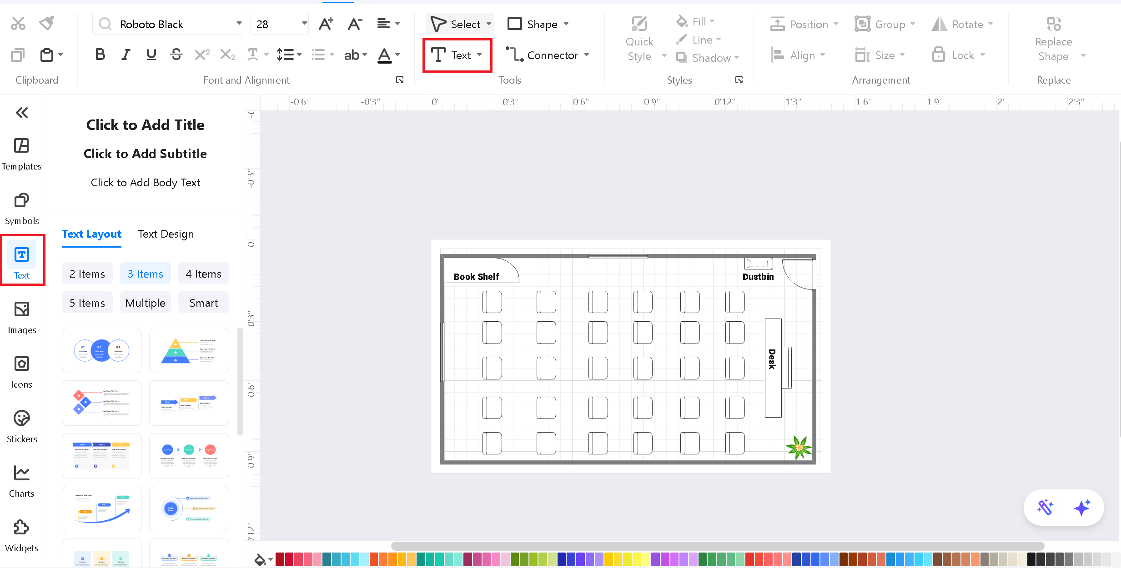Screen dimensions: 1121x568
Task: Click to Add Subtitle text
Action: coord(146,154)
